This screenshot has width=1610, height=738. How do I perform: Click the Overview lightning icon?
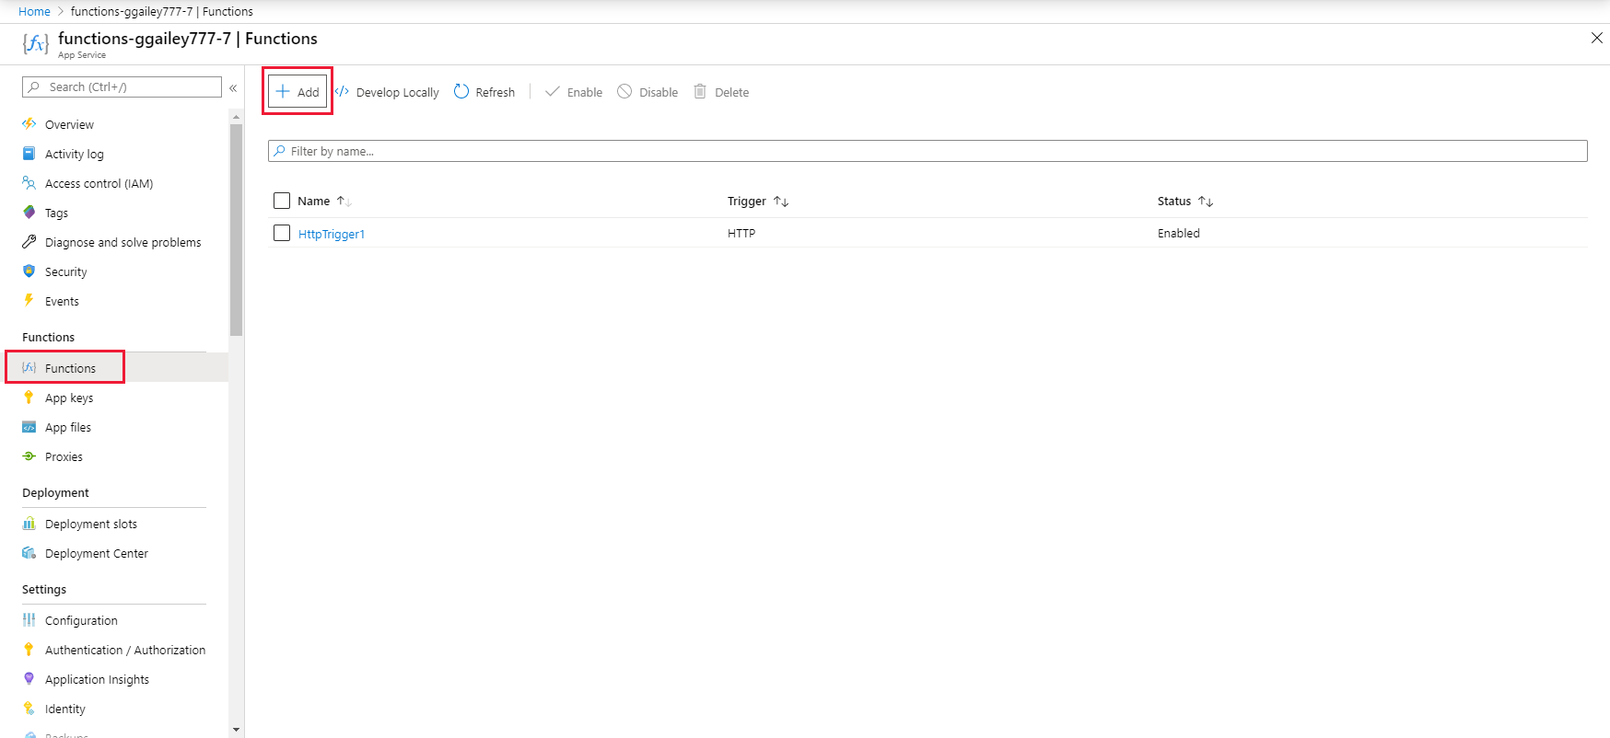29,123
